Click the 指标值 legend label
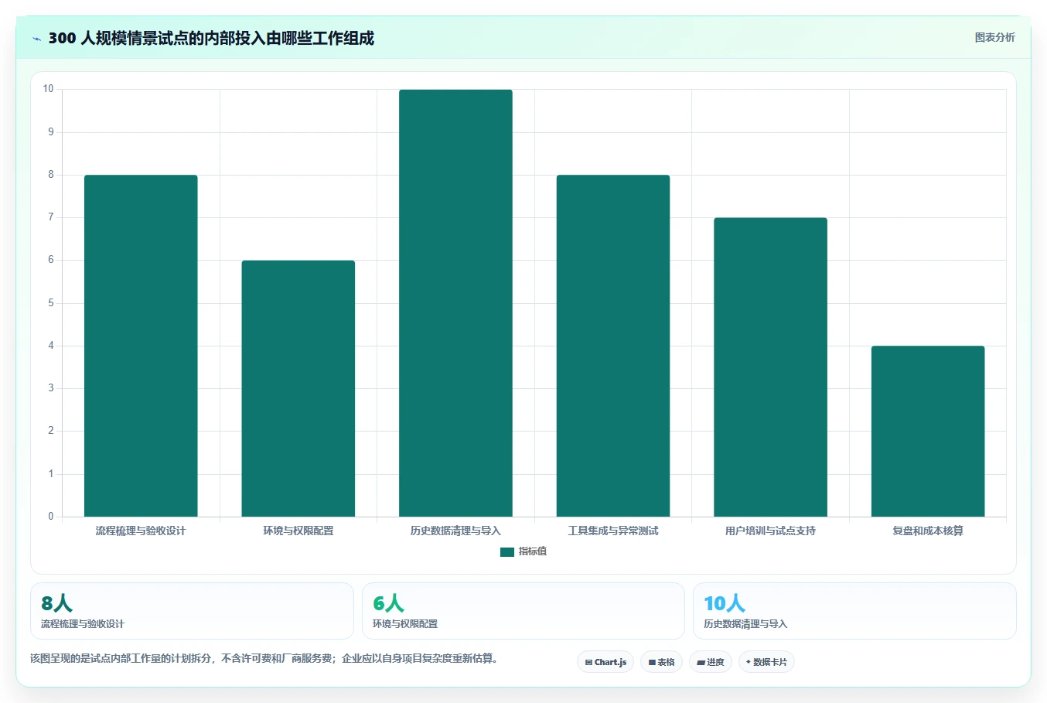 coord(533,551)
